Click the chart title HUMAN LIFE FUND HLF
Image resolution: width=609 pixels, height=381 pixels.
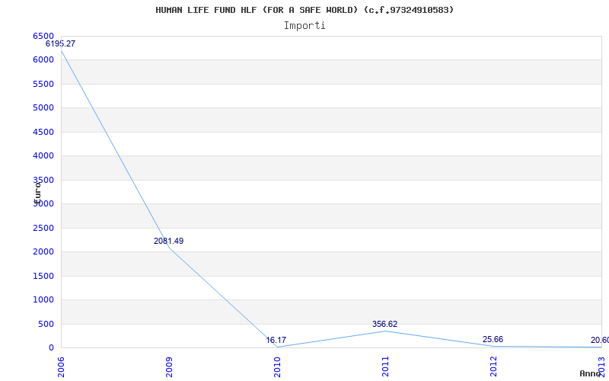[304, 10]
